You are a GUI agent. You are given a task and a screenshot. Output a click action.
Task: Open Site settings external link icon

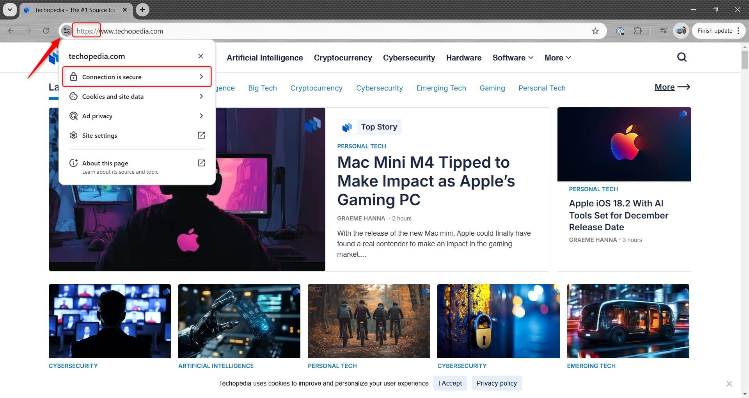click(x=201, y=135)
